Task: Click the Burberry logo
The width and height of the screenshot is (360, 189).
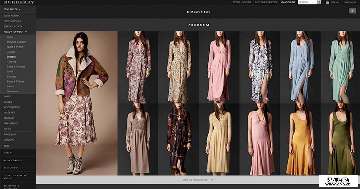Action: [19, 2]
